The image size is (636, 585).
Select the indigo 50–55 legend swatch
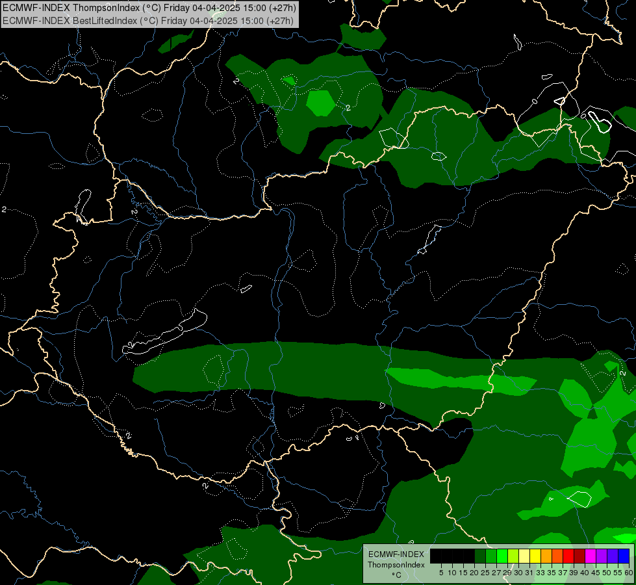613,556
